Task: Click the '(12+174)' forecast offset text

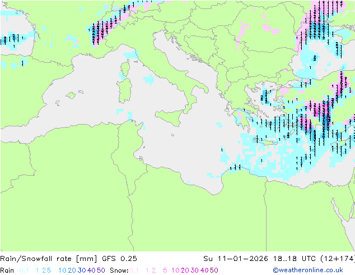Action: tap(338, 259)
